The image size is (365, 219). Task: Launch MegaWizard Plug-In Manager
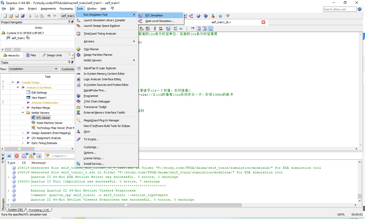click(107, 120)
